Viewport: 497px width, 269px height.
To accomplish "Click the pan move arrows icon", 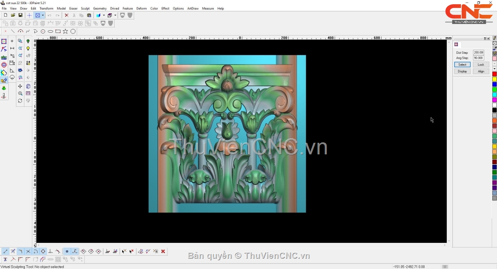I will 20,86.
